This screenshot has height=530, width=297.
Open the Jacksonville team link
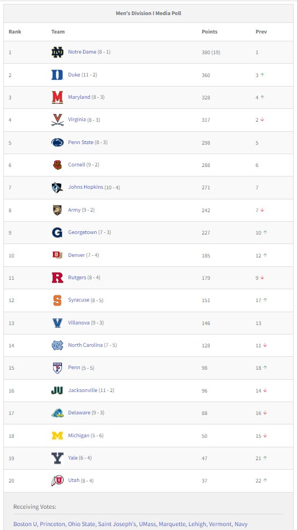pyautogui.click(x=83, y=390)
